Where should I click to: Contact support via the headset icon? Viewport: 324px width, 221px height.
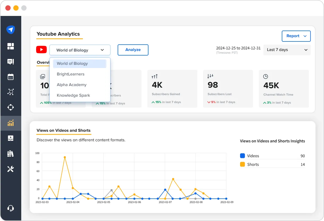pos(11,208)
